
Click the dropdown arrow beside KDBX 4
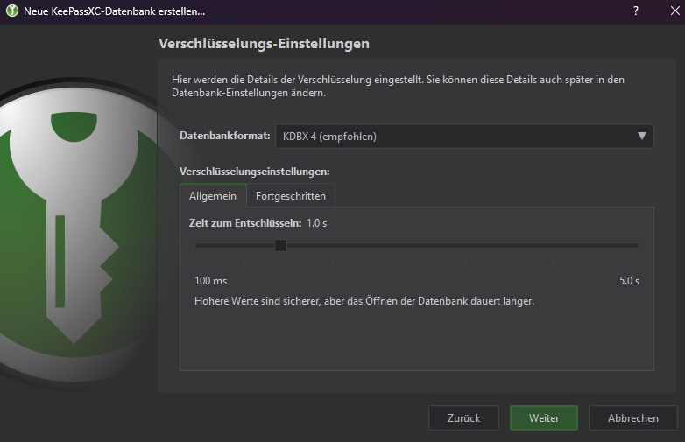642,137
